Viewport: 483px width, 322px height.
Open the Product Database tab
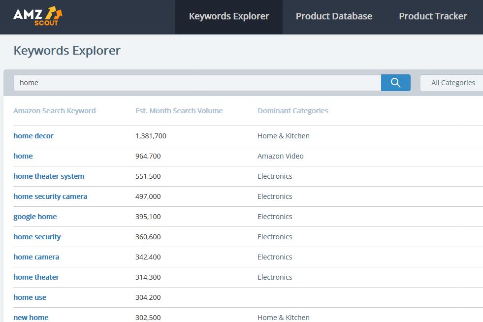pos(334,16)
